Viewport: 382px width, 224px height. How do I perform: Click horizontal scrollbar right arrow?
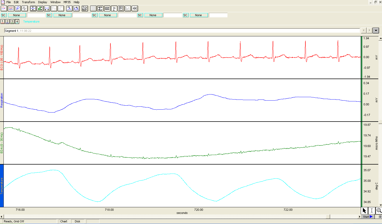point(359,217)
